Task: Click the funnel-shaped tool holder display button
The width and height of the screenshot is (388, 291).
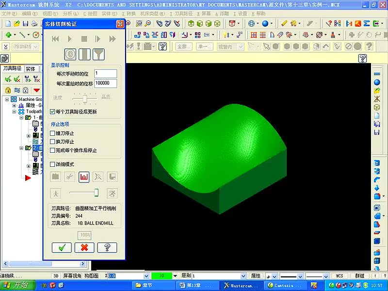Action: pos(99,54)
